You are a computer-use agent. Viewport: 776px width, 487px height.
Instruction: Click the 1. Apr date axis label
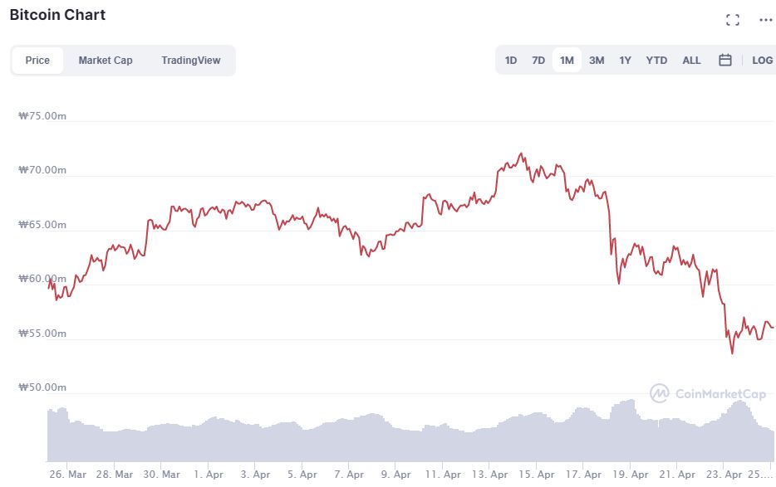(x=208, y=475)
